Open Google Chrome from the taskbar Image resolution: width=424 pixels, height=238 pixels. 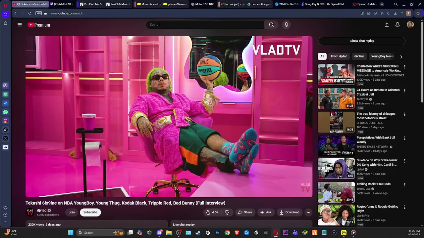click(x=227, y=233)
